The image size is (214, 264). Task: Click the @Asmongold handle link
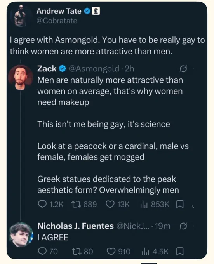tap(94, 69)
